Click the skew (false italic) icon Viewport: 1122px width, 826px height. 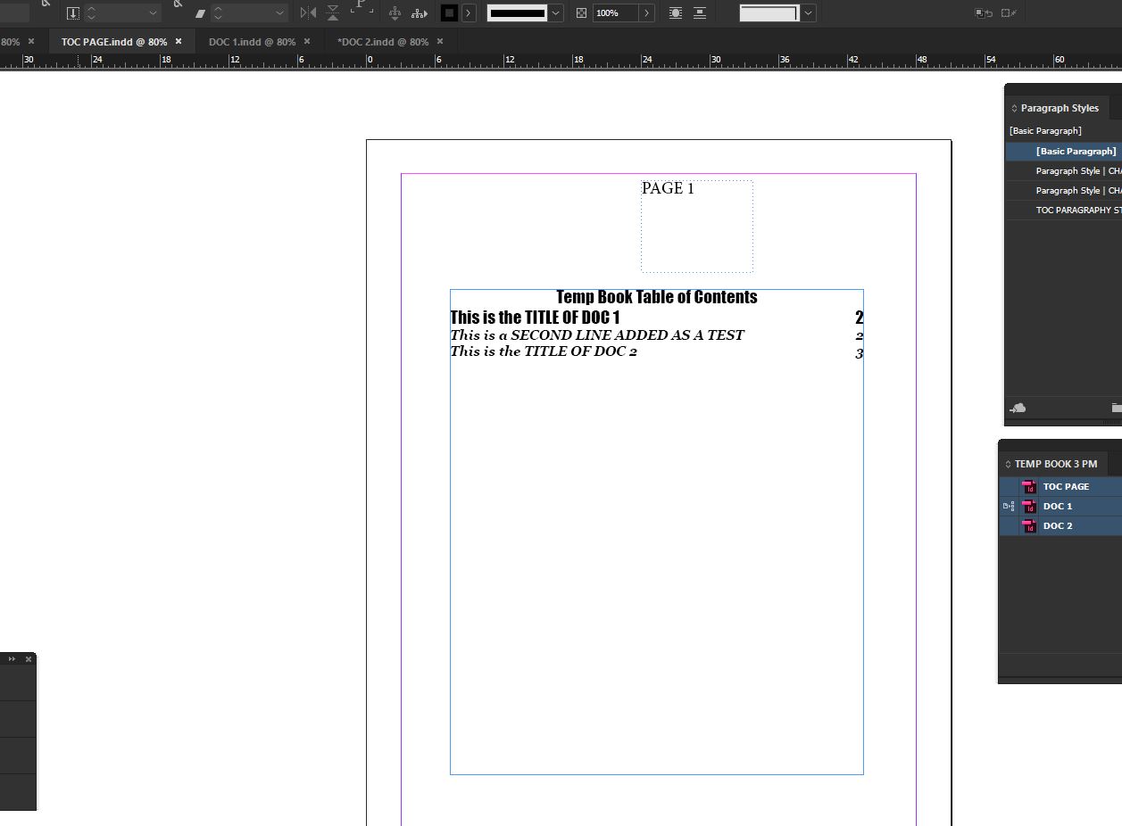tap(200, 13)
